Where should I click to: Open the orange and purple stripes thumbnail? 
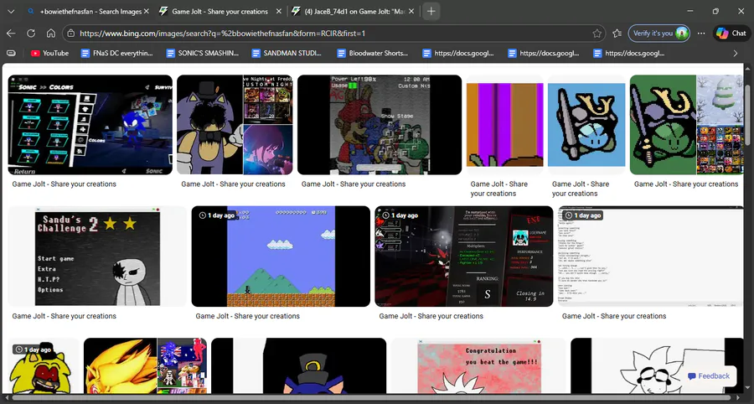click(x=505, y=125)
